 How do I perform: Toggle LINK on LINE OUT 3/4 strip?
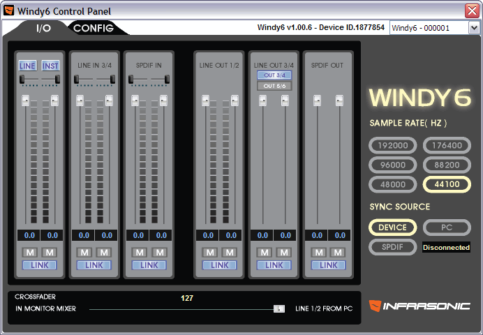(274, 265)
